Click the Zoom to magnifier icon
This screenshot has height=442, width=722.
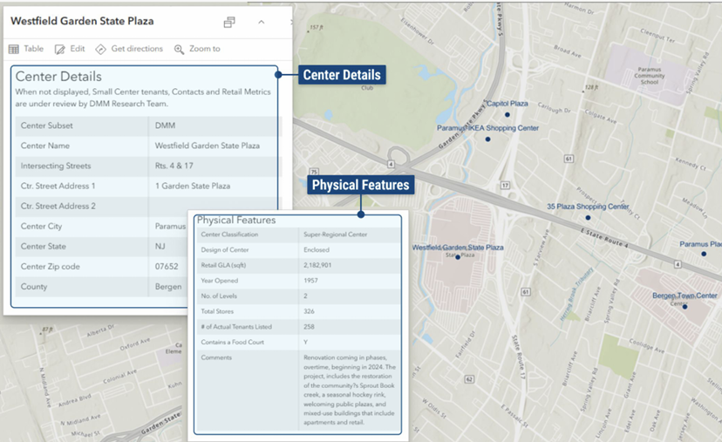coord(179,50)
